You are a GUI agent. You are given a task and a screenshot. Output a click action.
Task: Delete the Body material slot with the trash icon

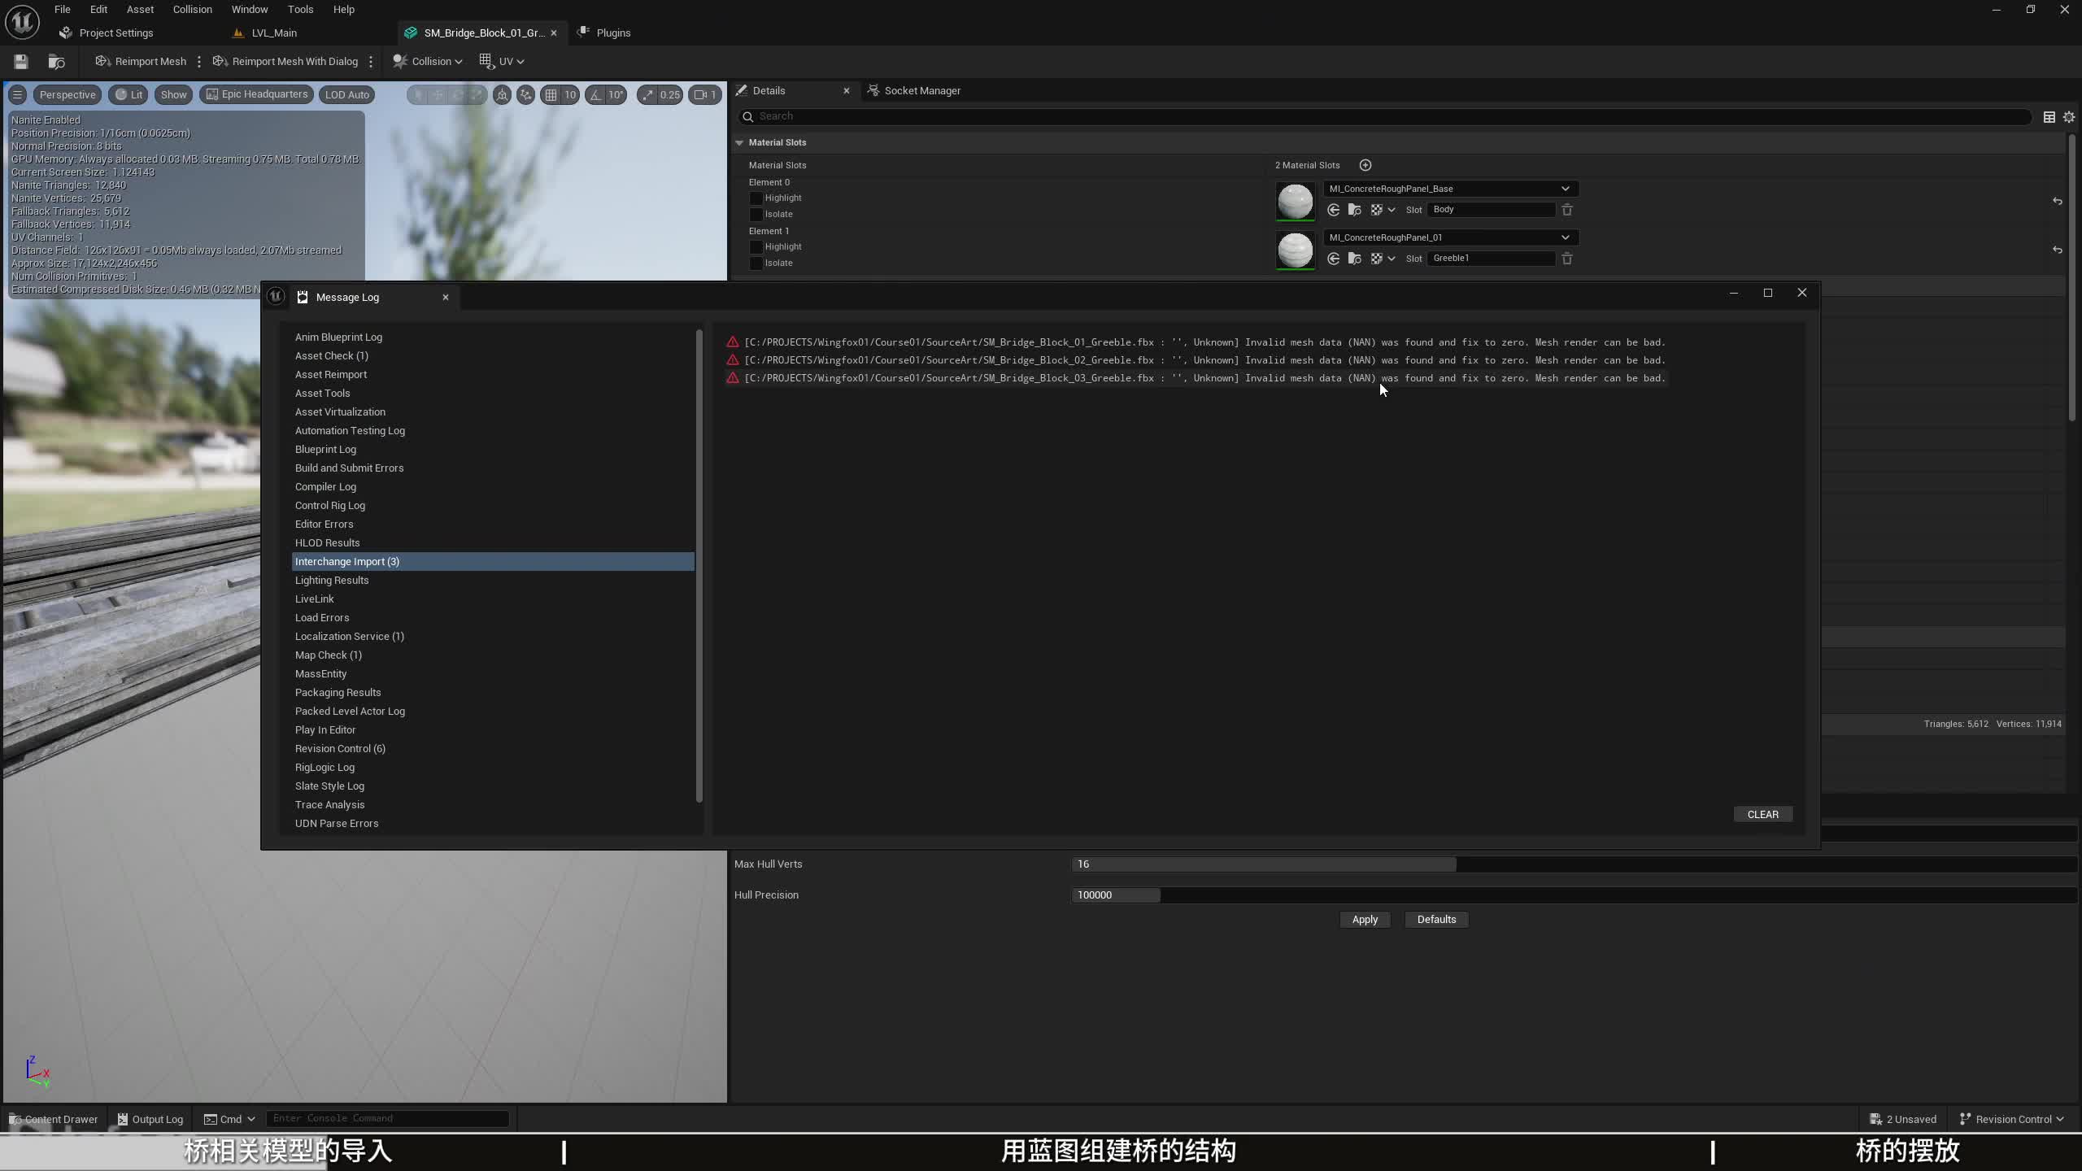pos(1567,210)
